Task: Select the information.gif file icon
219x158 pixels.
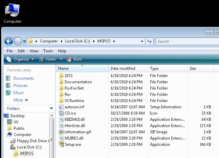Action: pyautogui.click(x=61, y=132)
